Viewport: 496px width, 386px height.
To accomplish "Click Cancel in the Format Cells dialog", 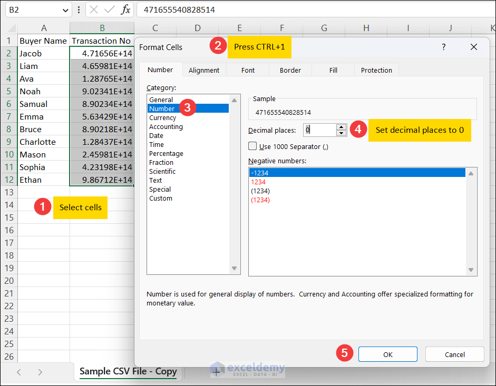I will click(454, 354).
